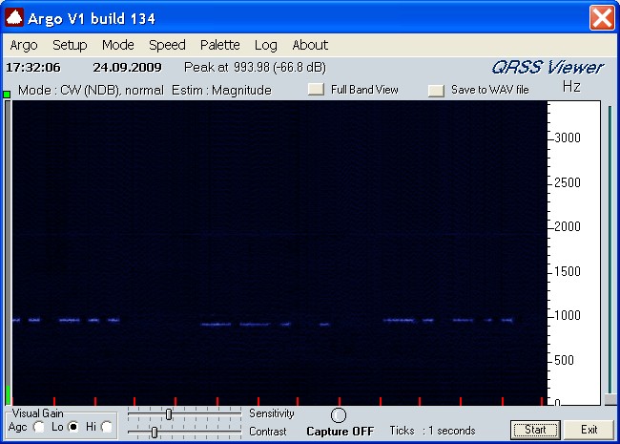This screenshot has height=444, width=620.
Task: Open the Speed menu
Action: click(x=167, y=45)
